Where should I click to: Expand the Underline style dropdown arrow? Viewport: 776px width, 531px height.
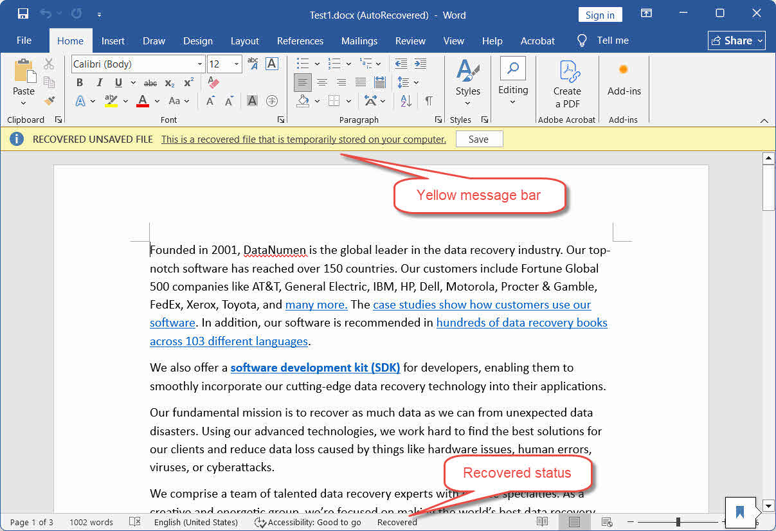click(133, 83)
